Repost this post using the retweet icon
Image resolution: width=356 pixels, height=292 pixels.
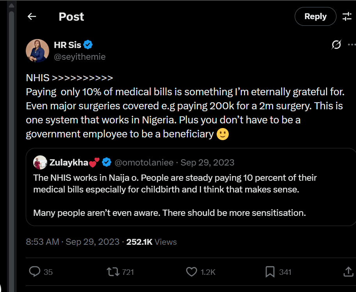pyautogui.click(x=113, y=272)
